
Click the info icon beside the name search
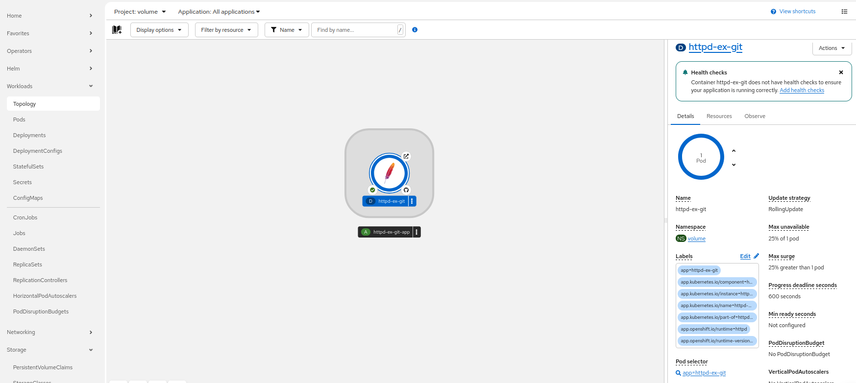(x=415, y=30)
